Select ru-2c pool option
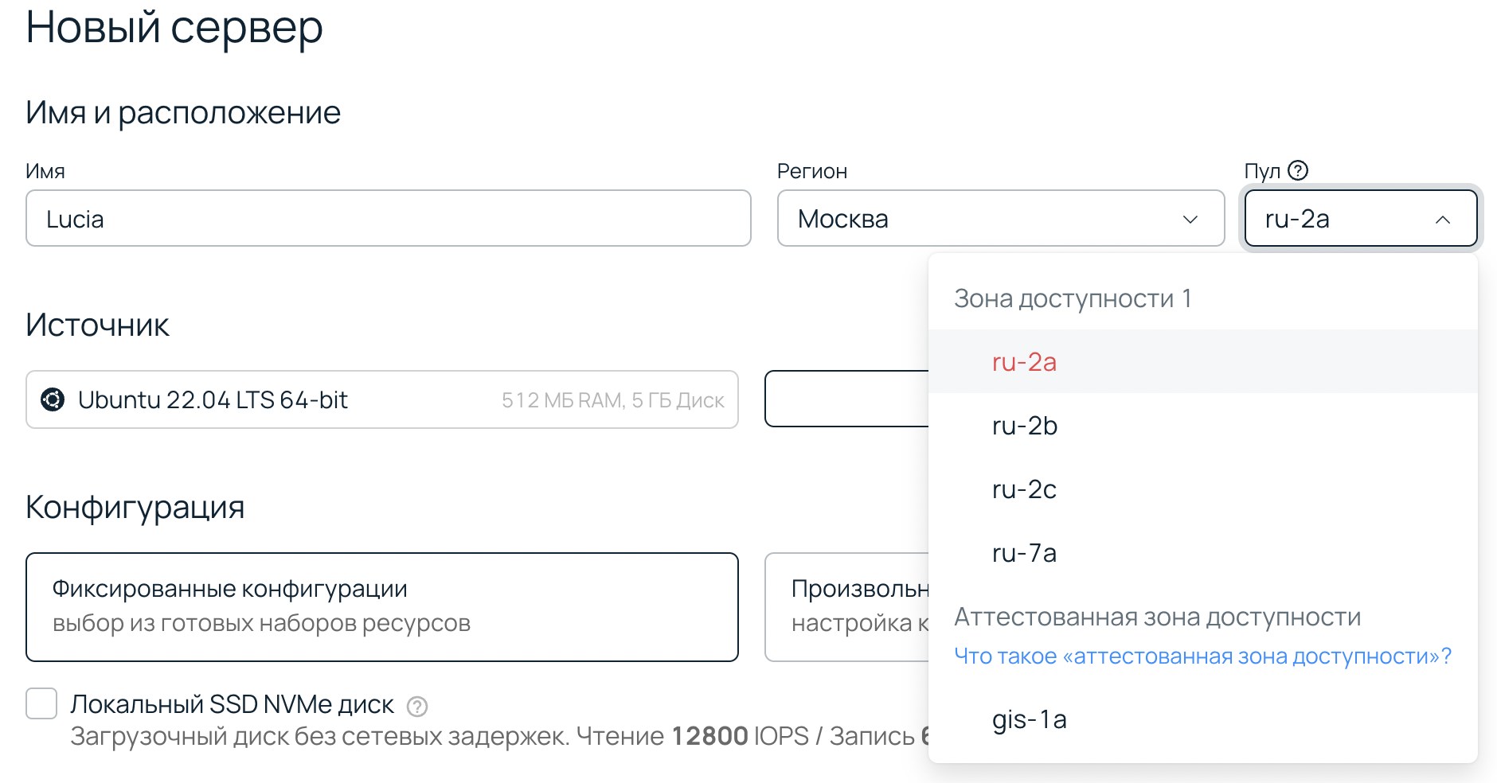This screenshot has width=1497, height=783. click(1203, 489)
